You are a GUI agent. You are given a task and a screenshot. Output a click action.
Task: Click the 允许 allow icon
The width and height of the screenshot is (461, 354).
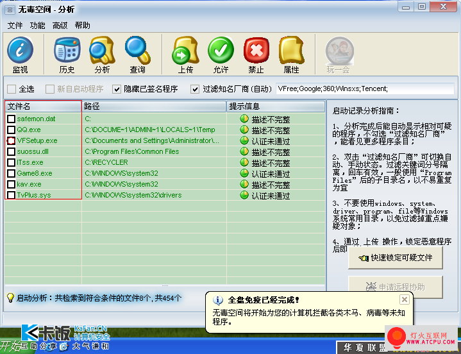click(221, 55)
